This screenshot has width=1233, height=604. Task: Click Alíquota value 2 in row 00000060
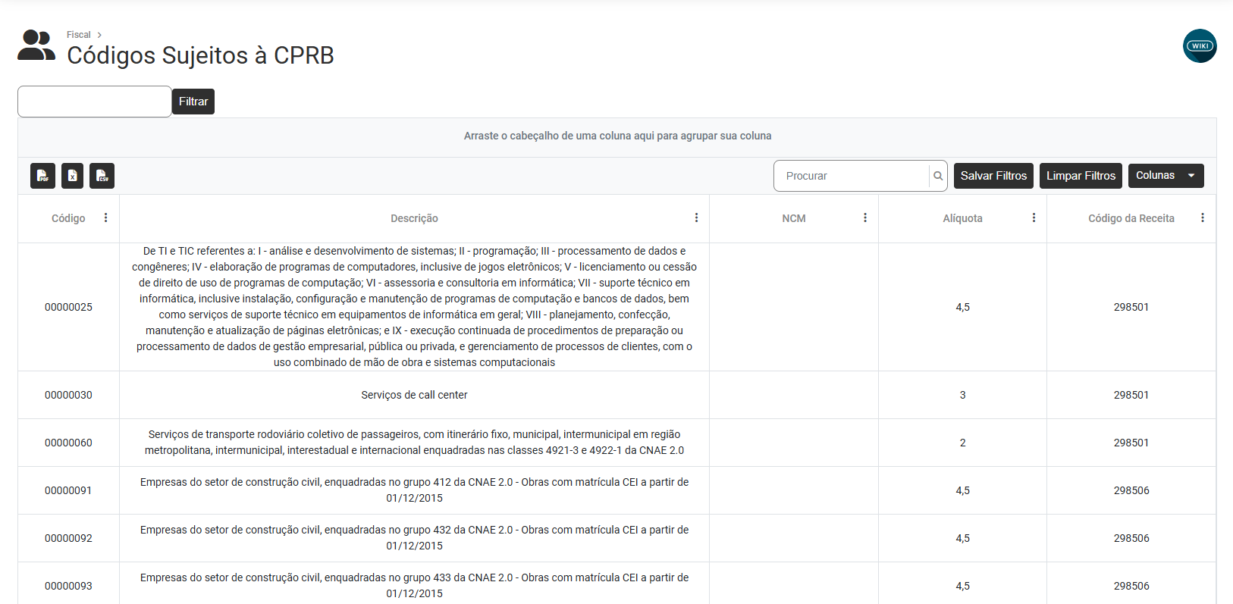[962, 443]
